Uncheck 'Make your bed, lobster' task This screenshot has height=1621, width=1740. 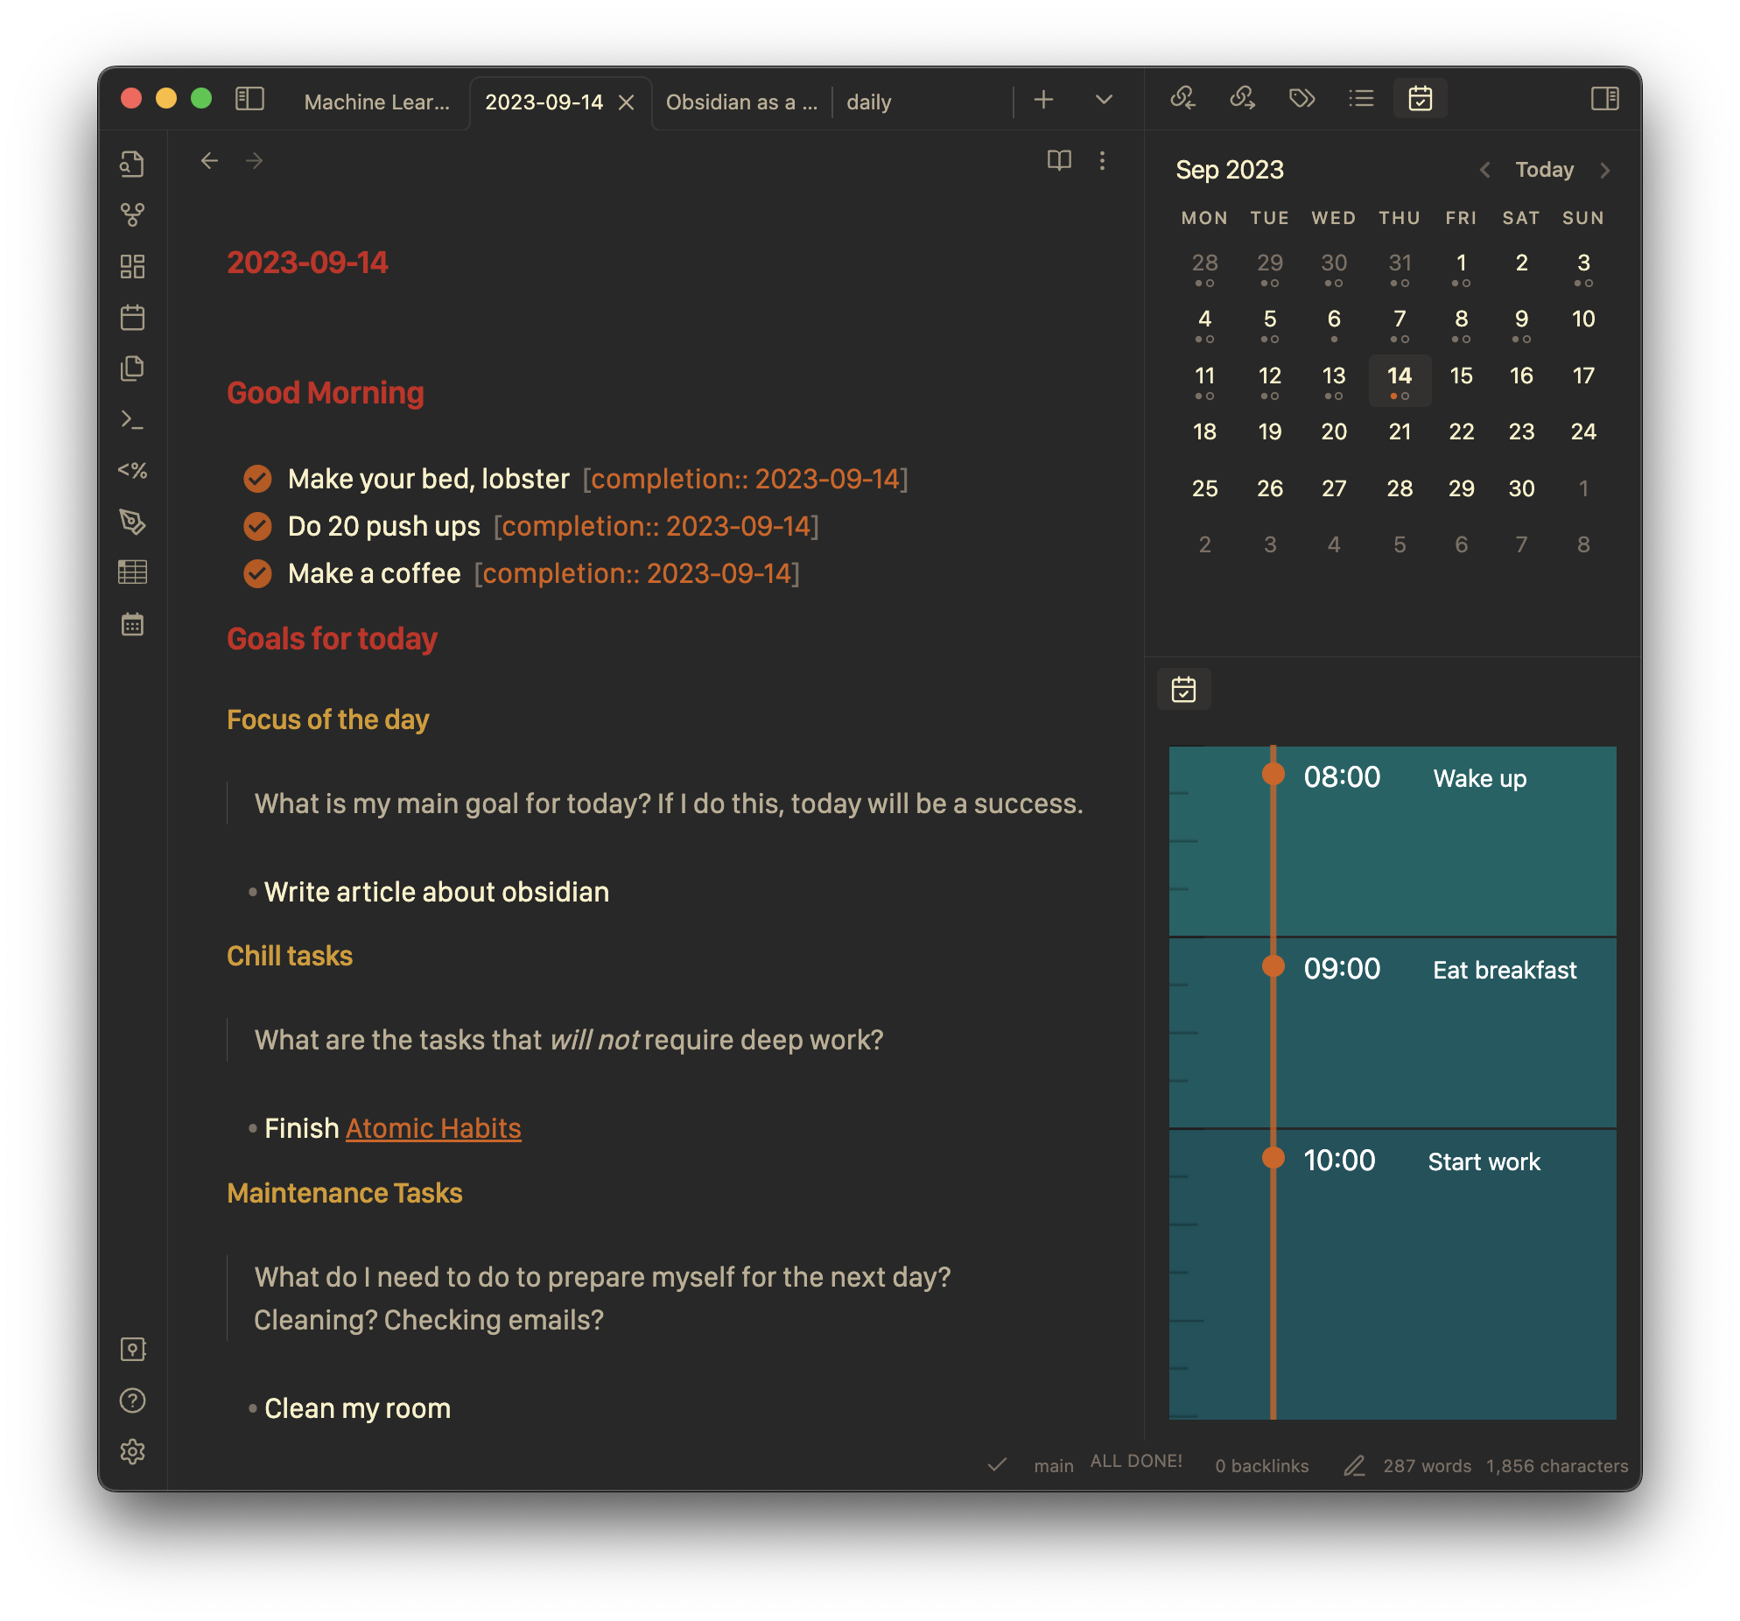click(x=257, y=479)
